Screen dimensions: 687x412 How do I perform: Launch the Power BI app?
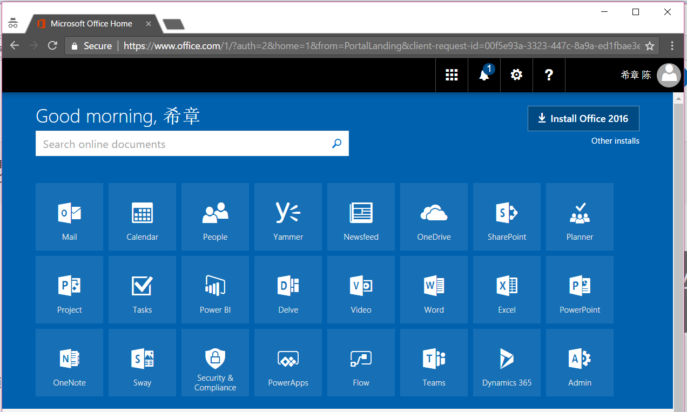tap(215, 289)
